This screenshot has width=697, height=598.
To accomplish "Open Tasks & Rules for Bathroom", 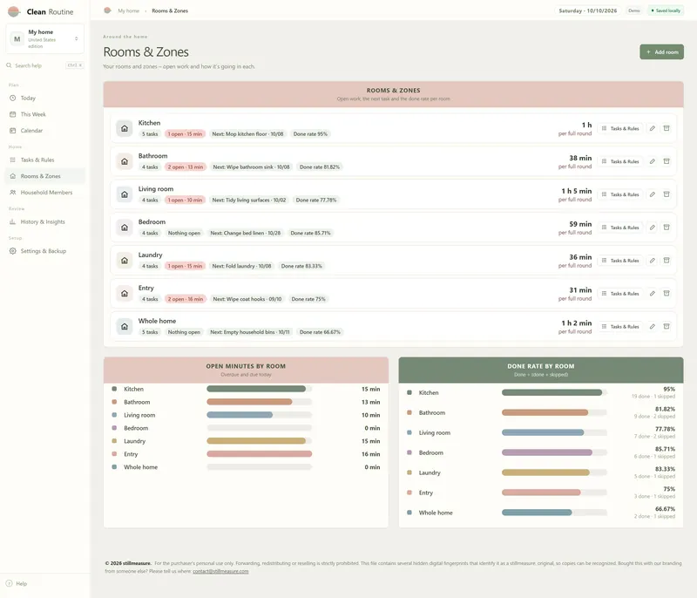I will (620, 161).
